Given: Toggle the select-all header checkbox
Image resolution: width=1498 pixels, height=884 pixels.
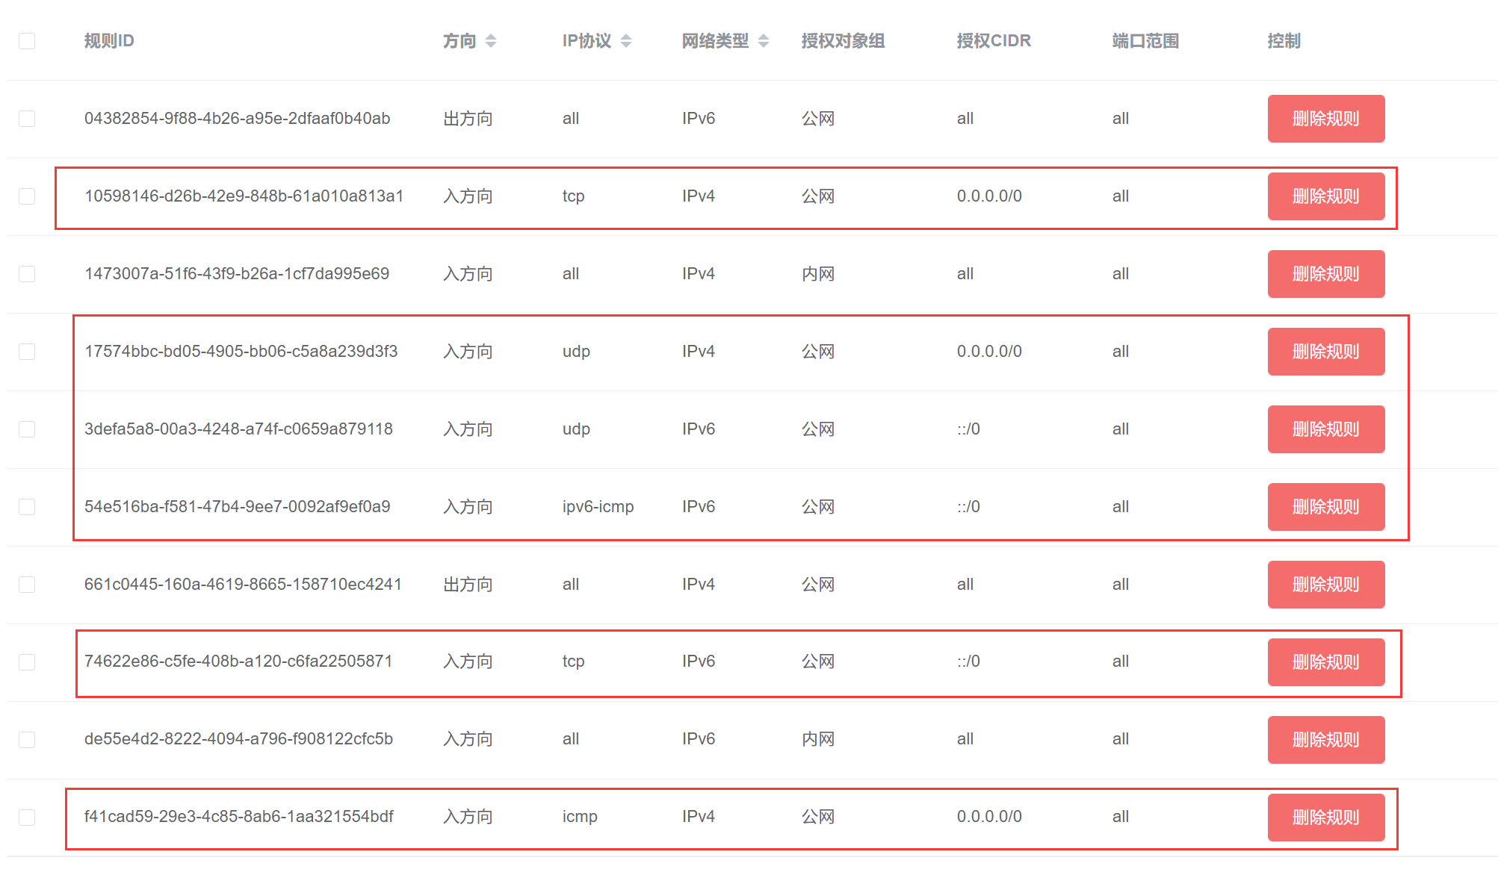Looking at the screenshot, I should pos(27,41).
